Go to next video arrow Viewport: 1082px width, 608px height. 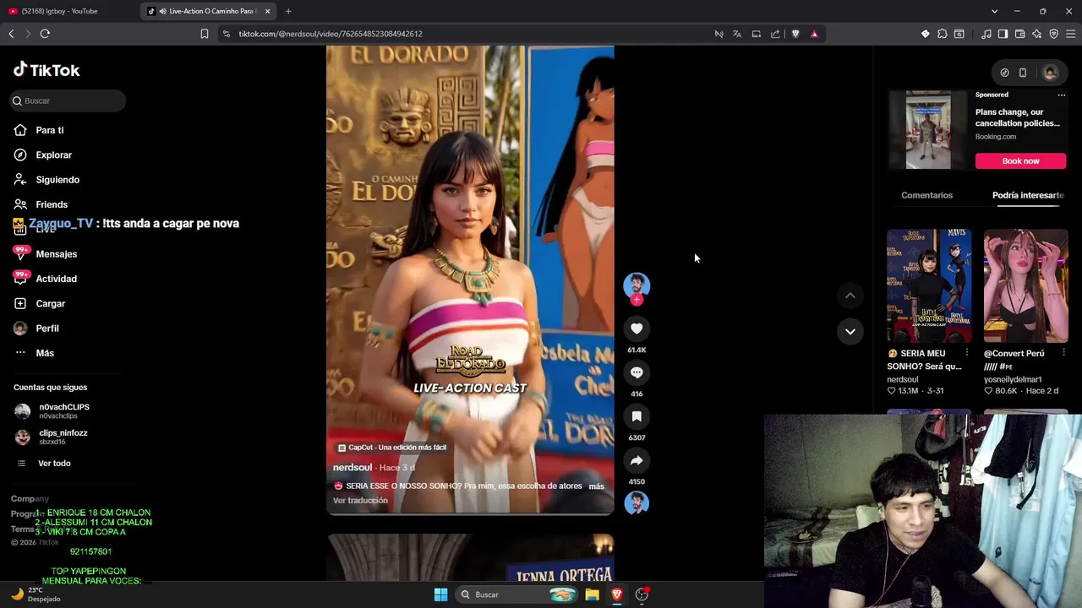(850, 331)
